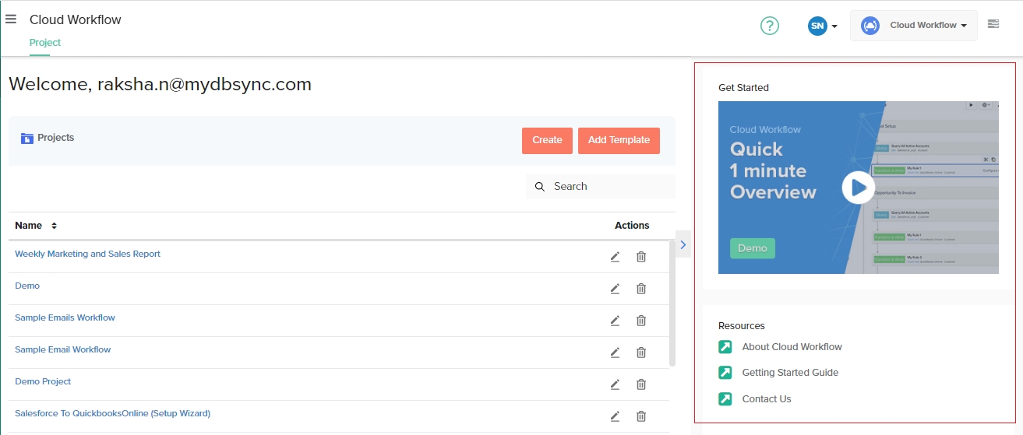Delete the Demo project
Image resolution: width=1023 pixels, height=435 pixels.
pyautogui.click(x=641, y=289)
